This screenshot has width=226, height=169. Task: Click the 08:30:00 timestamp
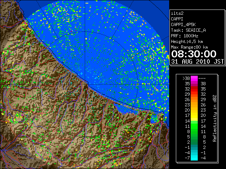tap(194, 54)
